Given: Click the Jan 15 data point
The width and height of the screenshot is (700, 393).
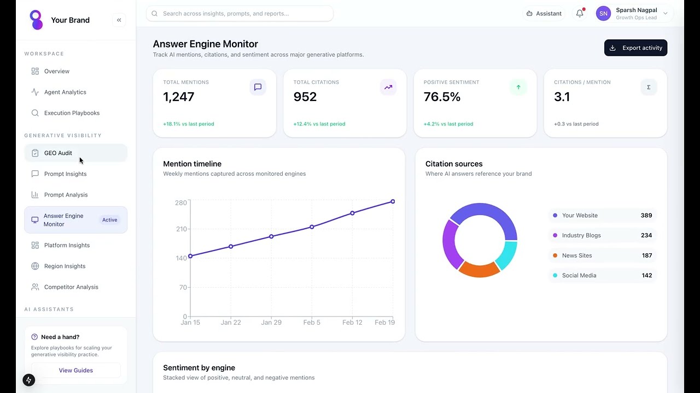Looking at the screenshot, I should [190, 256].
